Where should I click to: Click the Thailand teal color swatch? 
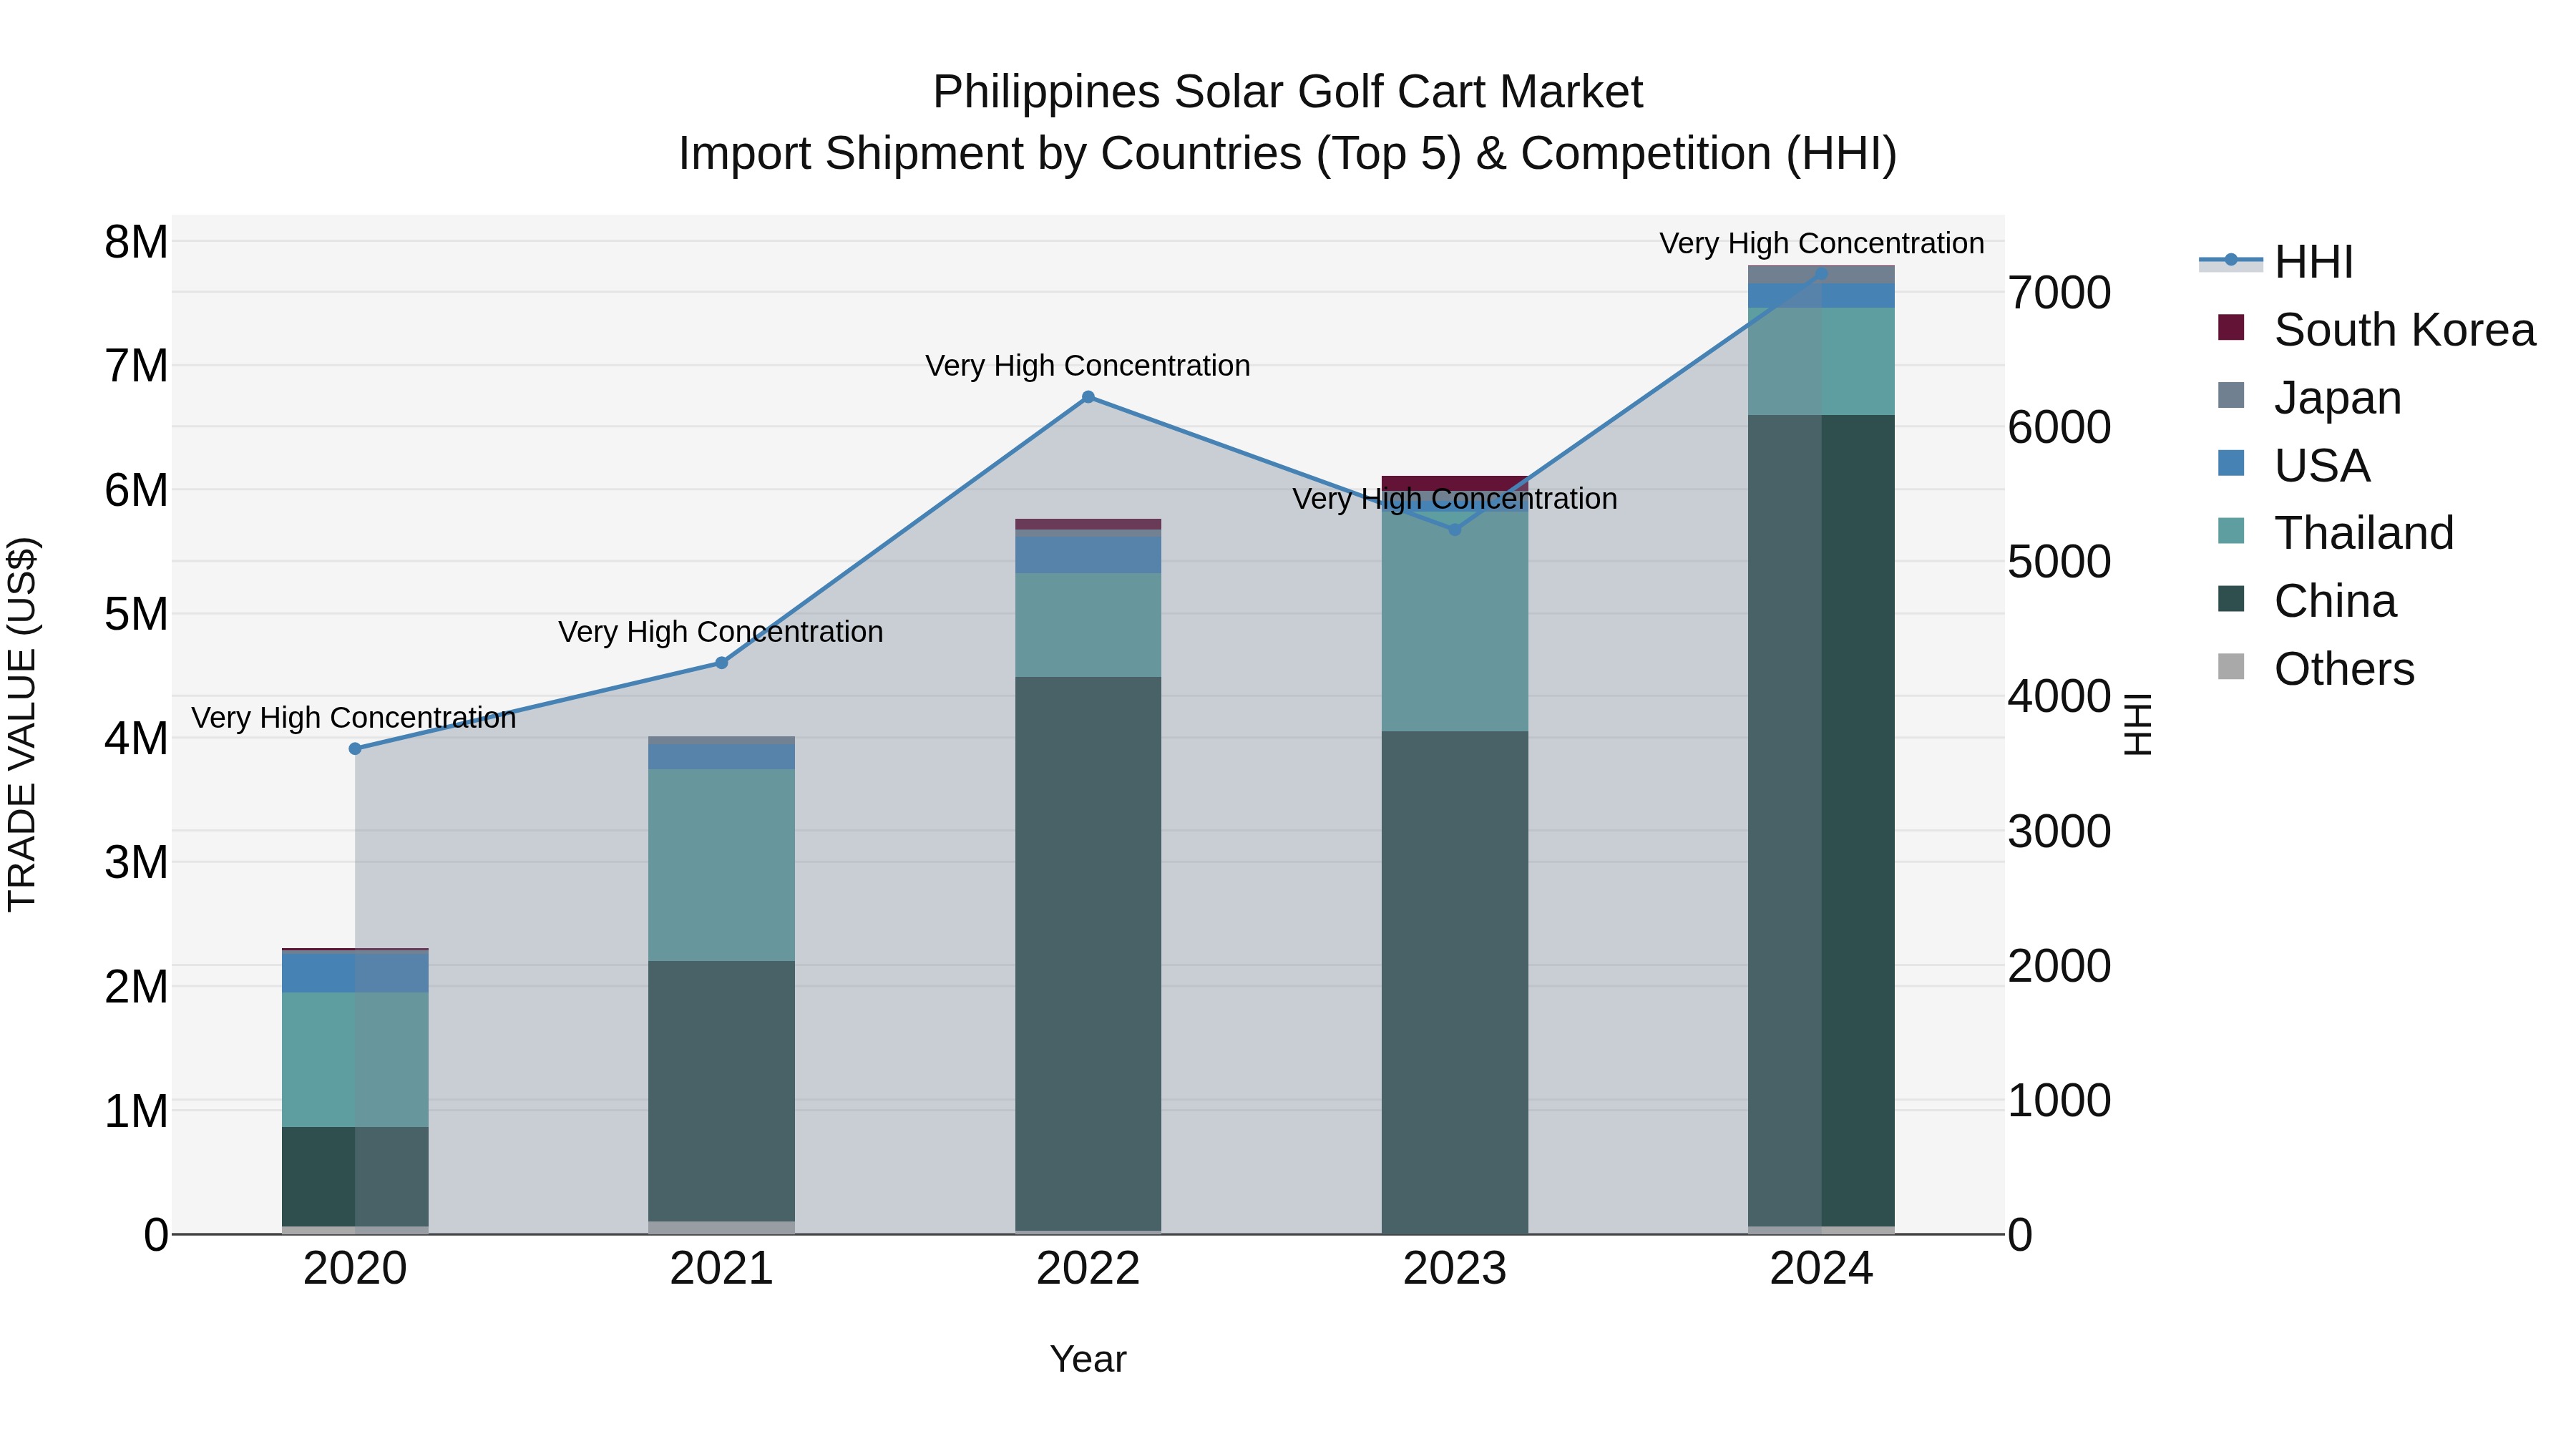point(2231,530)
